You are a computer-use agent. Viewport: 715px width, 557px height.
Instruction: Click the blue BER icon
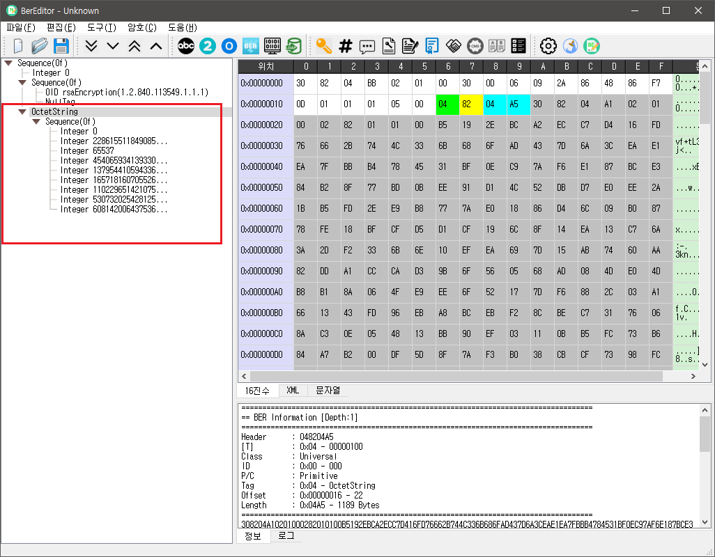pos(250,46)
